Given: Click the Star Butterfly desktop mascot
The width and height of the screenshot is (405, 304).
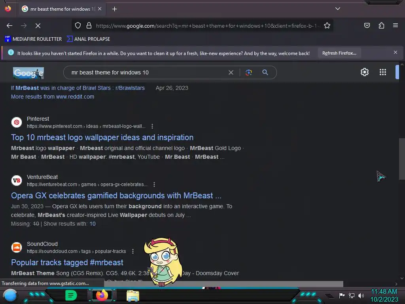Looking at the screenshot, I should 163,262.
